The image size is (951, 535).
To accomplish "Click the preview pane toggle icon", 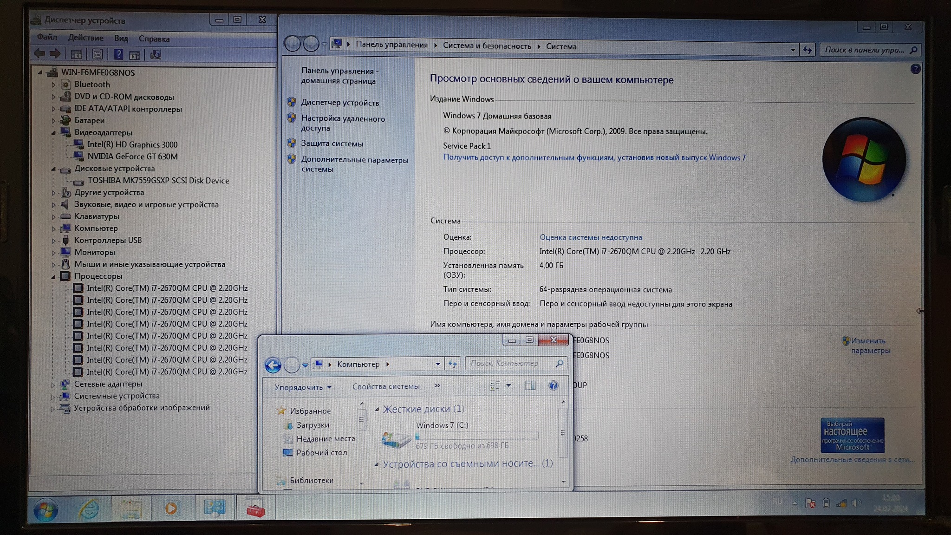I will (x=530, y=385).
